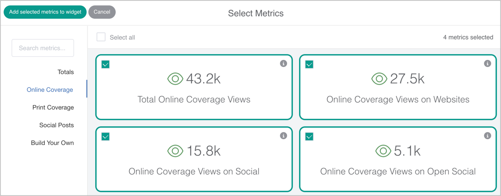Viewport: 501px width, 196px height.
Task: Deselect Online Coverage Views on Websites checkbox
Action: pos(309,64)
